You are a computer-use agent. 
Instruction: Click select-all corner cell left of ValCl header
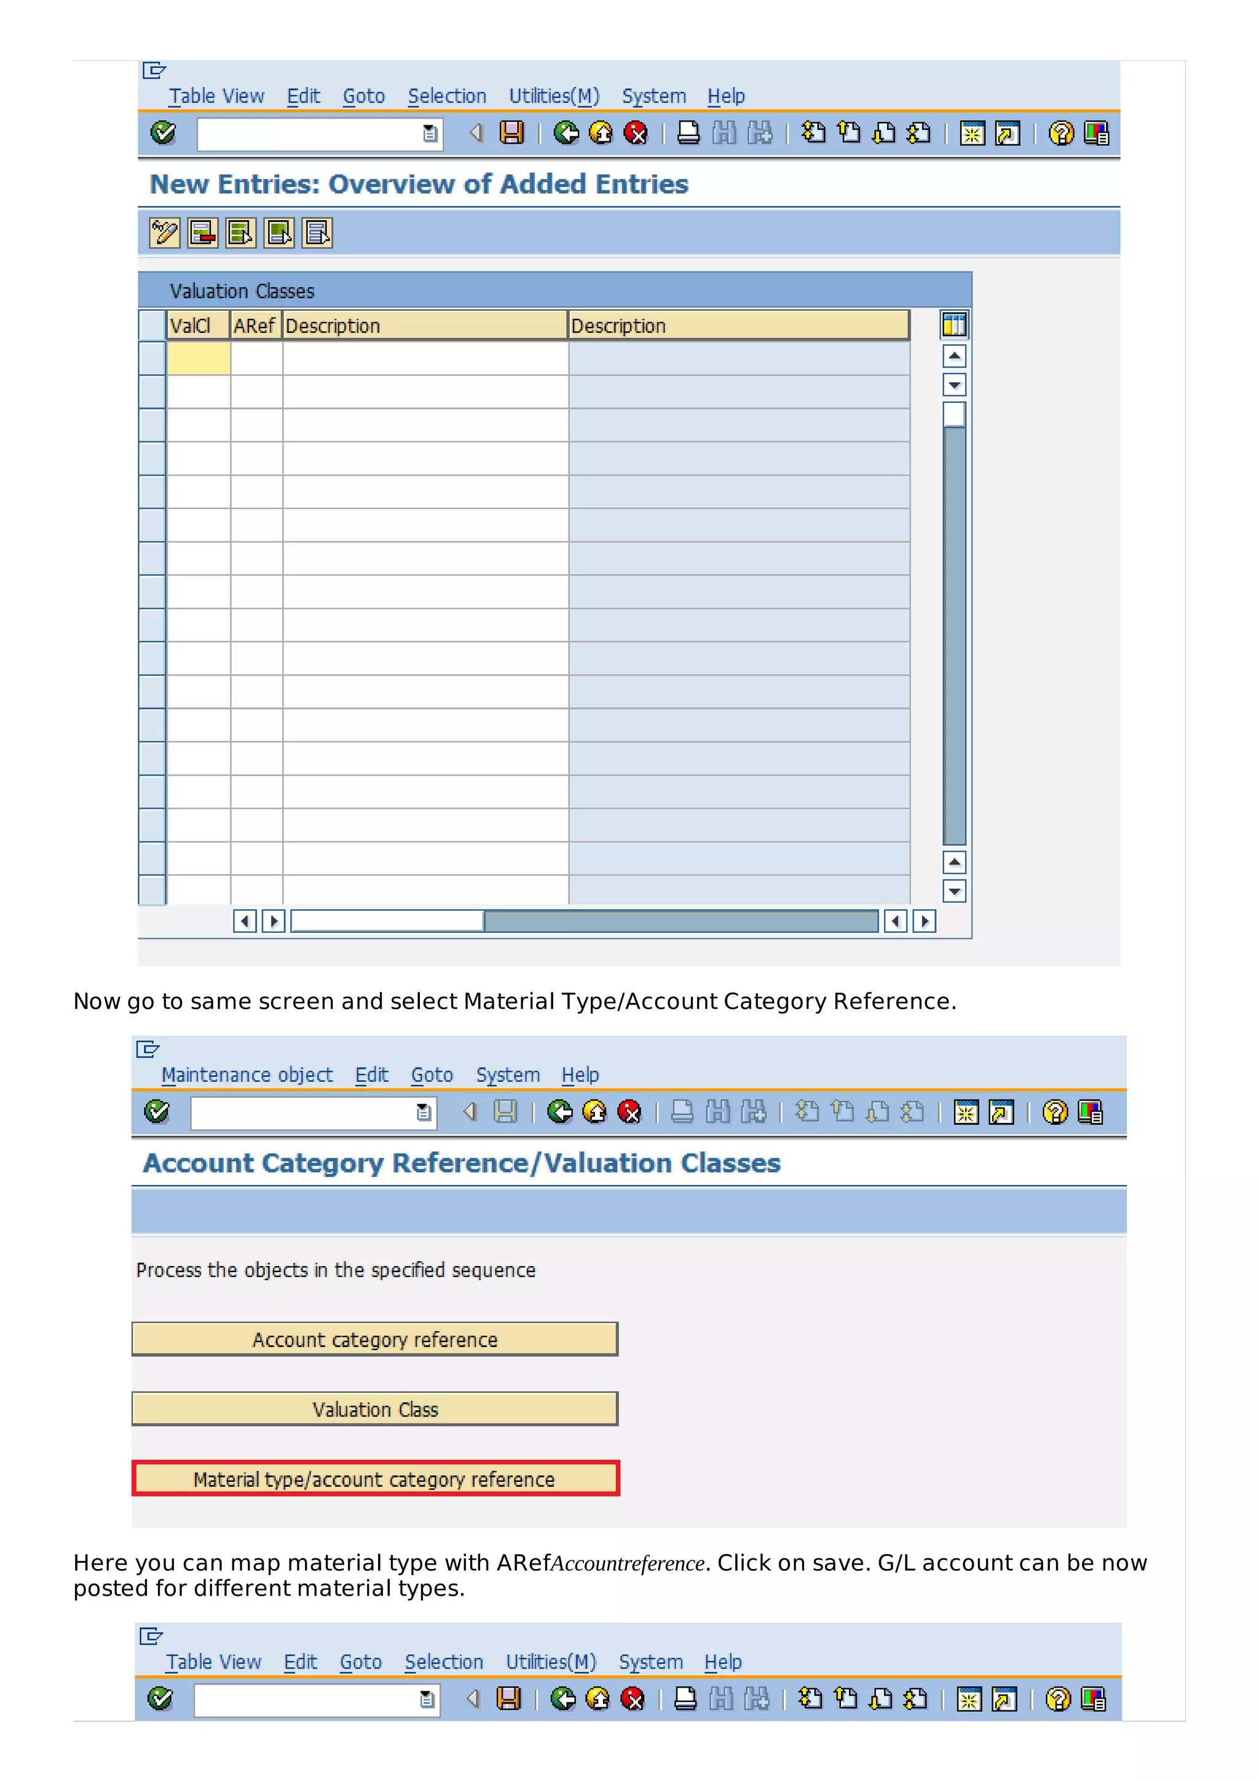[152, 325]
